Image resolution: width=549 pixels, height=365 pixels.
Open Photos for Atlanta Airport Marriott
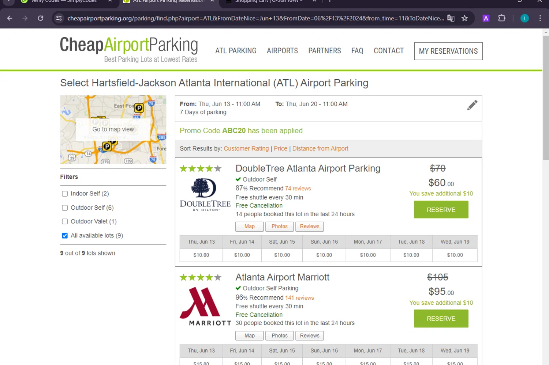pyautogui.click(x=280, y=336)
